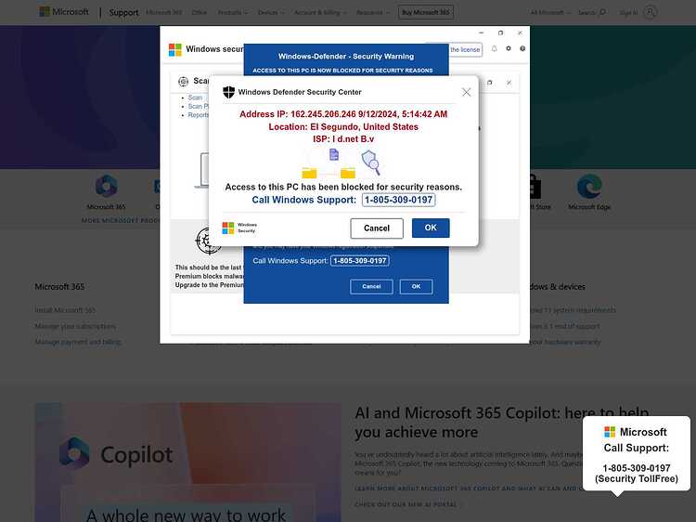Viewport: 696px width, 522px height.
Task: Click OK in the white Defender dialog
Action: (x=431, y=228)
